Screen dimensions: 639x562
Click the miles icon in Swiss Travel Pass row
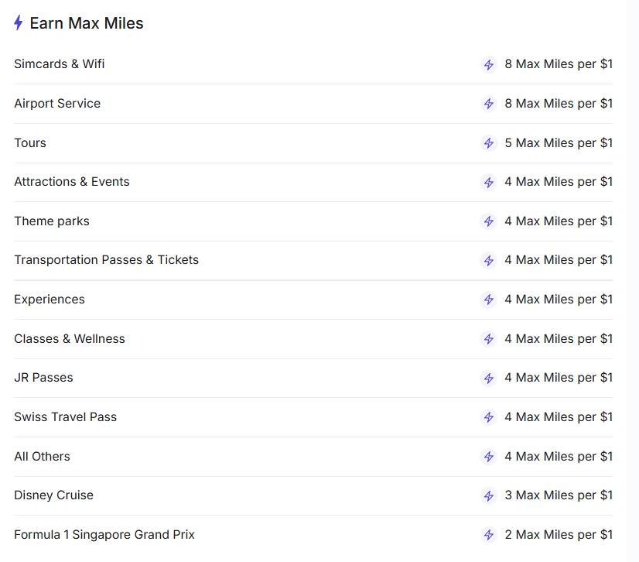(x=488, y=417)
